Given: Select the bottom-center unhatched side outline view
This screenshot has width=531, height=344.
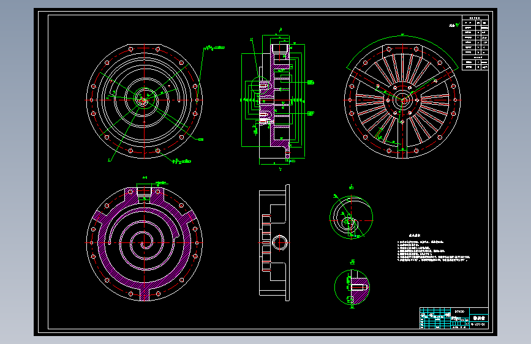Looking at the screenshot, I should tap(274, 243).
